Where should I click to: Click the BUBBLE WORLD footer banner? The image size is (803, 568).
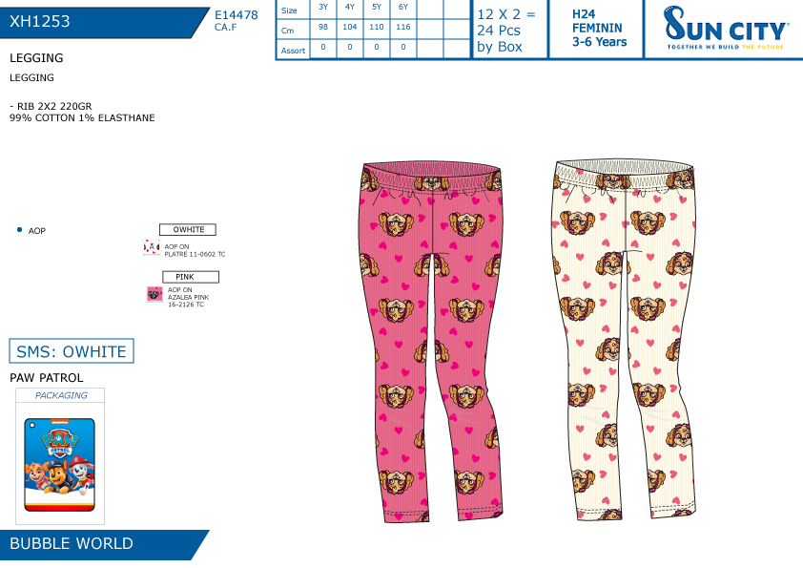pos(100,544)
